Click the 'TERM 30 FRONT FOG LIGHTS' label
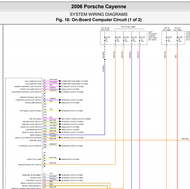 pyautogui.click(x=30, y=165)
